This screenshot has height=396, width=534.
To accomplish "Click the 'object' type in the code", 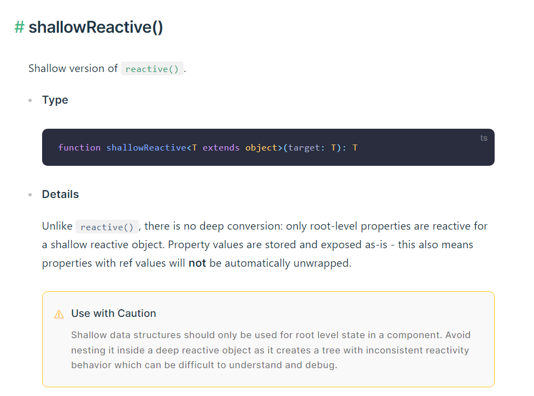I will click(x=261, y=148).
